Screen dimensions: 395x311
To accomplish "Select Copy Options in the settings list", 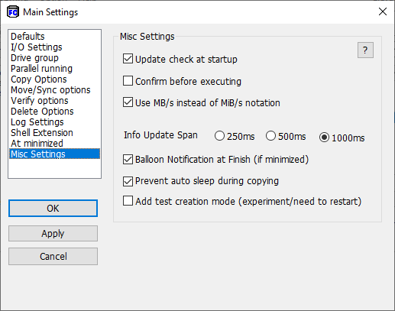I will pos(39,79).
